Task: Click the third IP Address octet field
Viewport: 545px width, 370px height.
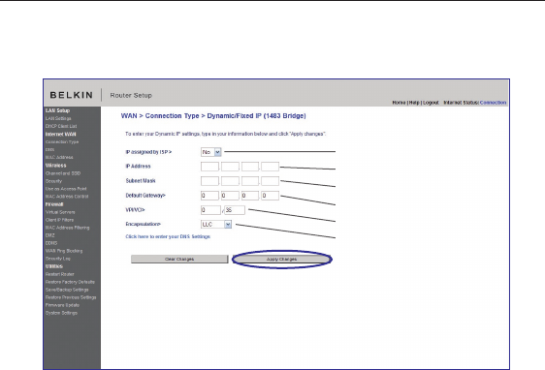Action: pos(250,167)
